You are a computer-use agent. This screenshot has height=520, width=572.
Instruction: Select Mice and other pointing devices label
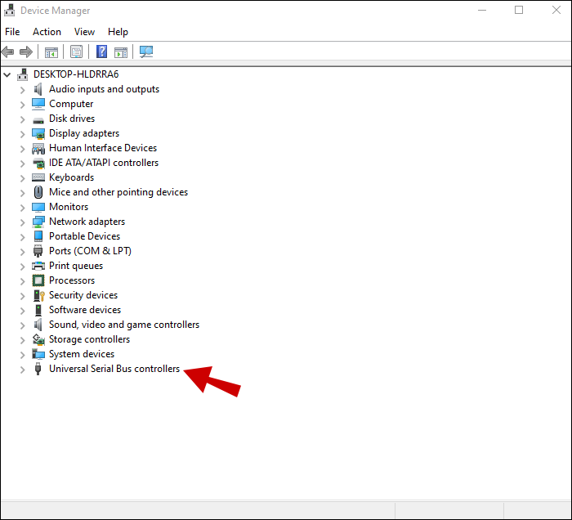(118, 192)
